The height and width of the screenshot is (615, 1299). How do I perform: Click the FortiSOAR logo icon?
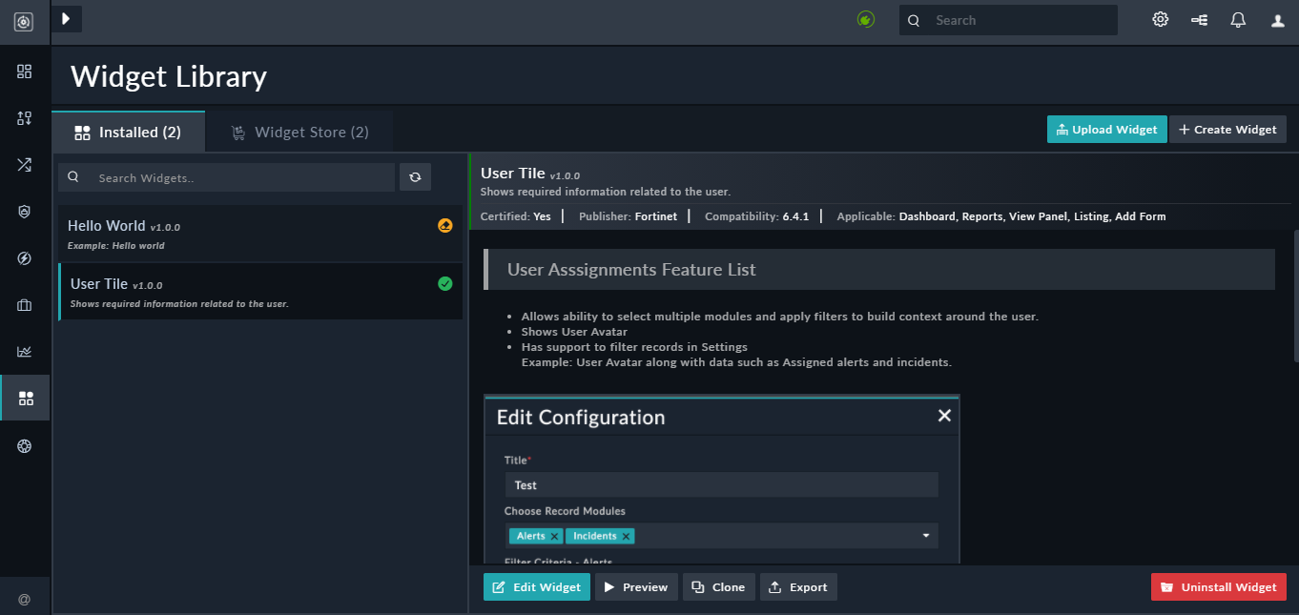24,22
